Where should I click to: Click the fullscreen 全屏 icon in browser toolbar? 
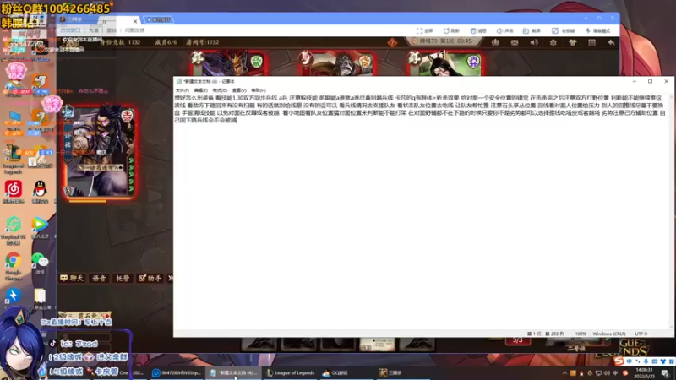pos(424,30)
